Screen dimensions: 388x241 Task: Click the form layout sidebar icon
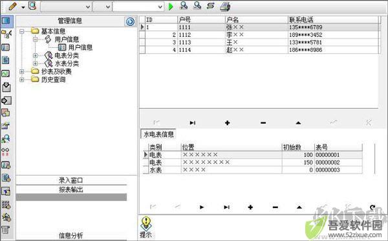[x=6, y=47]
